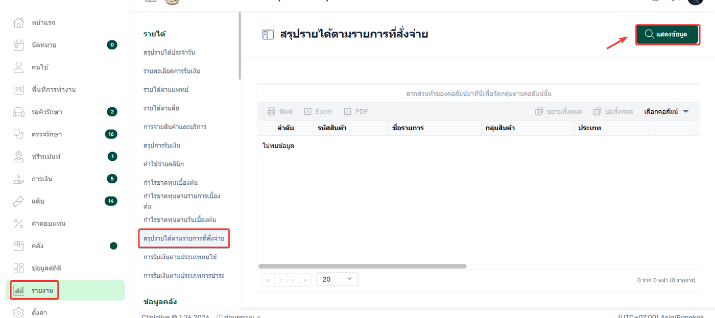This screenshot has height=318, width=715.
Task: Open the เลือกคอลัมน์ column chooser dropdown
Action: (666, 111)
